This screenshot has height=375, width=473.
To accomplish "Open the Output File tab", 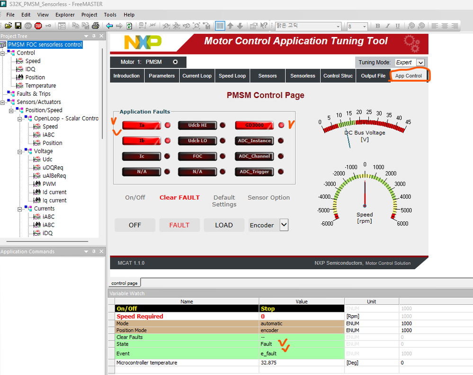I will 373,76.
